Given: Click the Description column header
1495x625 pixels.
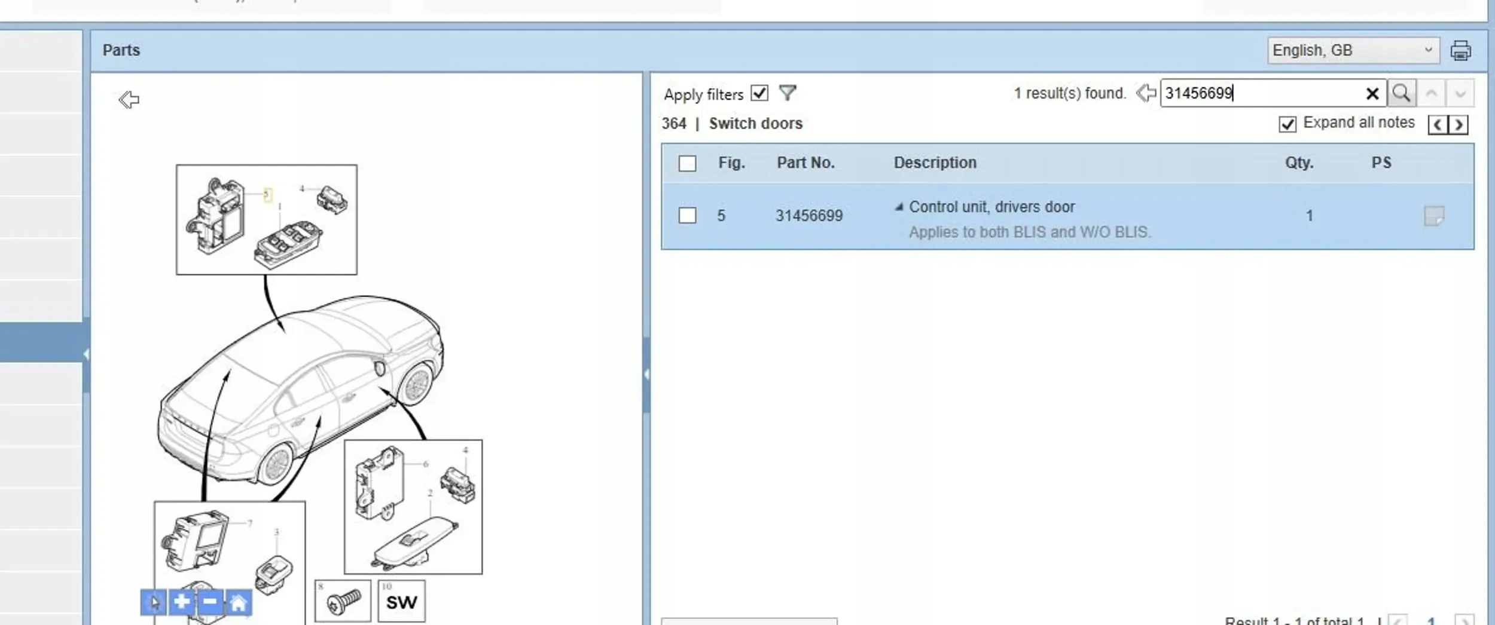Looking at the screenshot, I should pyautogui.click(x=935, y=163).
